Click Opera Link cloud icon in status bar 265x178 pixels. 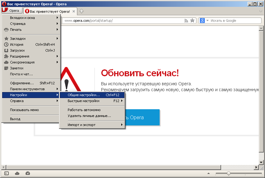17,173
